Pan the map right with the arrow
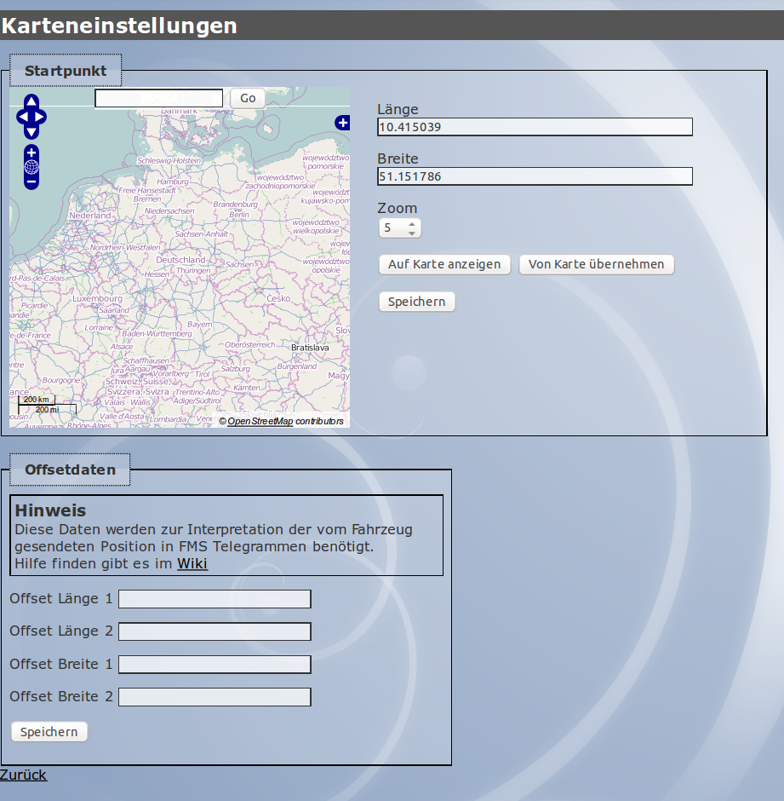 [x=40, y=117]
